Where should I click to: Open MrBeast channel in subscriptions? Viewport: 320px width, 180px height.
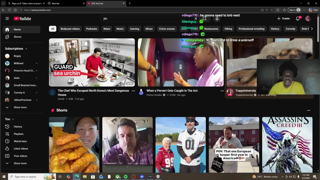click(21, 63)
